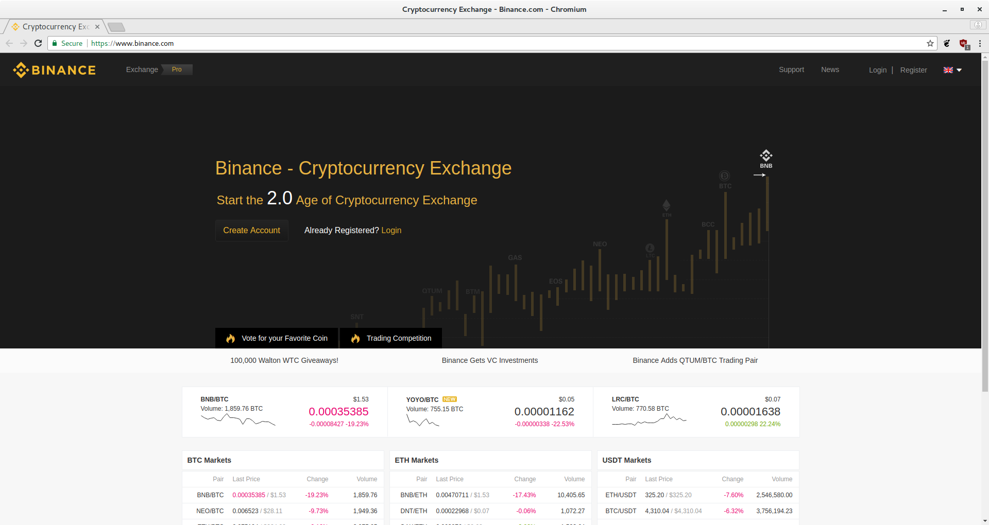Open the YOYO/BTC featured ticker card
The width and height of the screenshot is (989, 525).
[x=490, y=412]
